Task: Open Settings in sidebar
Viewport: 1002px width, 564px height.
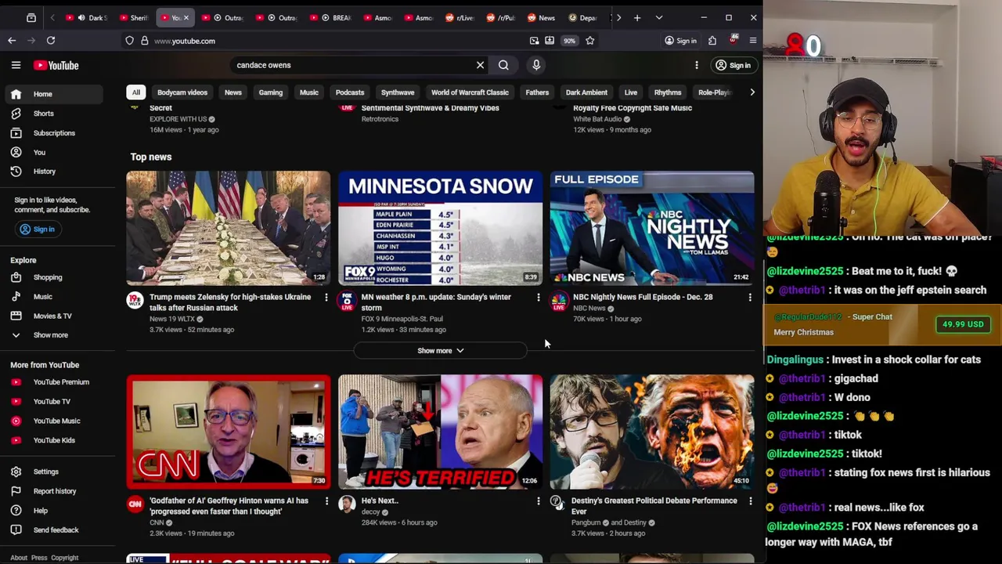Action: pos(45,472)
